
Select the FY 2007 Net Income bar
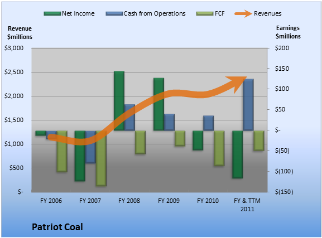tap(80, 156)
